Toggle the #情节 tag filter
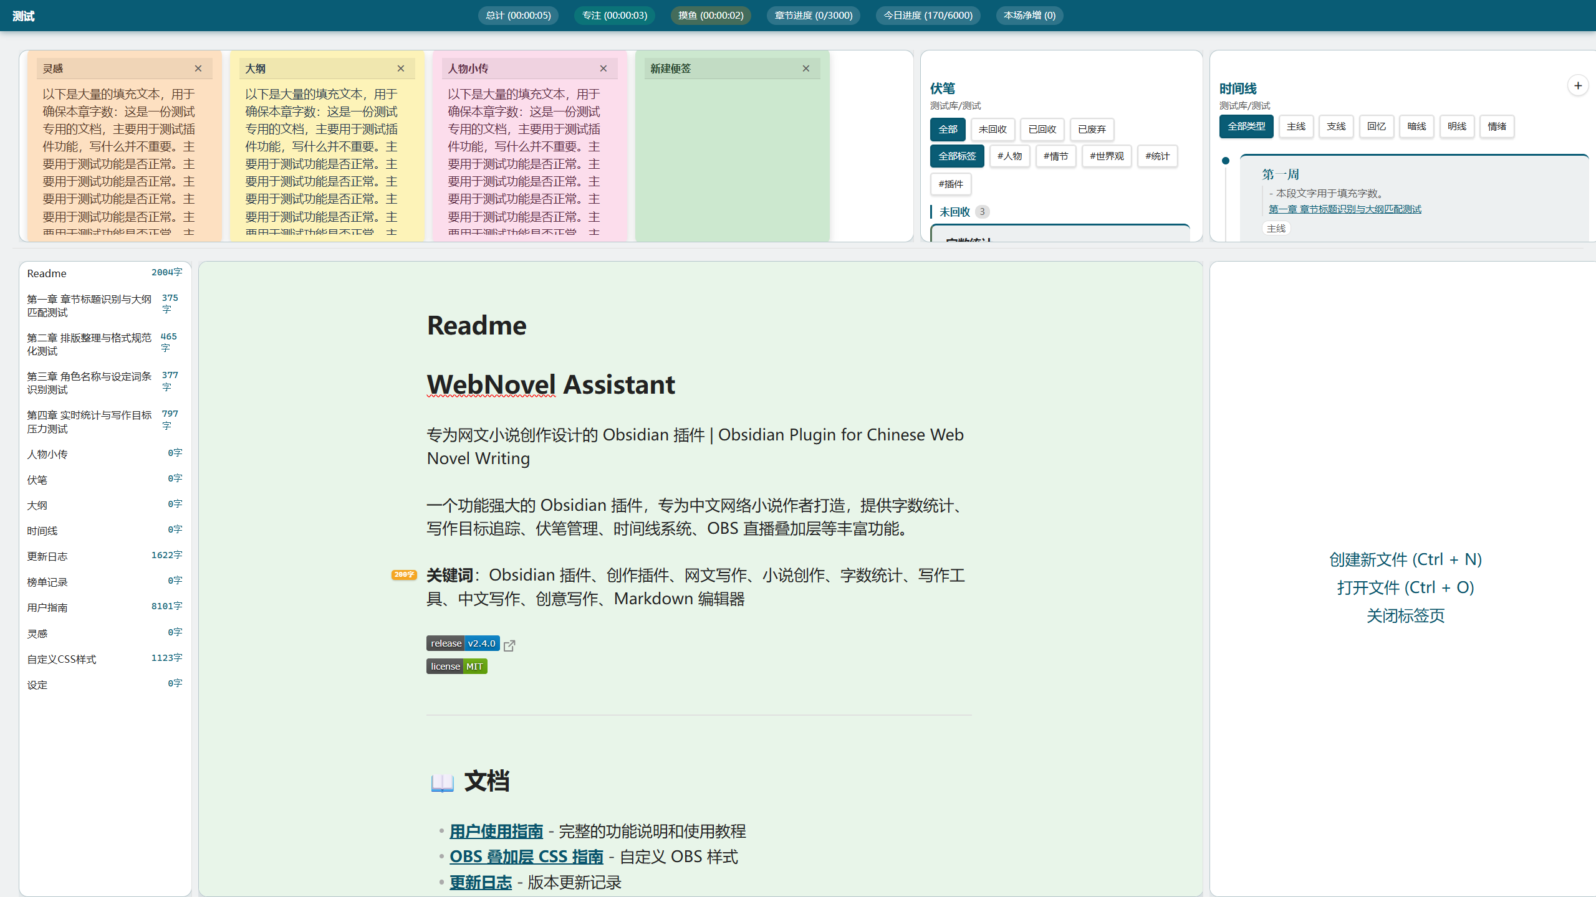The width and height of the screenshot is (1596, 897). point(1055,156)
